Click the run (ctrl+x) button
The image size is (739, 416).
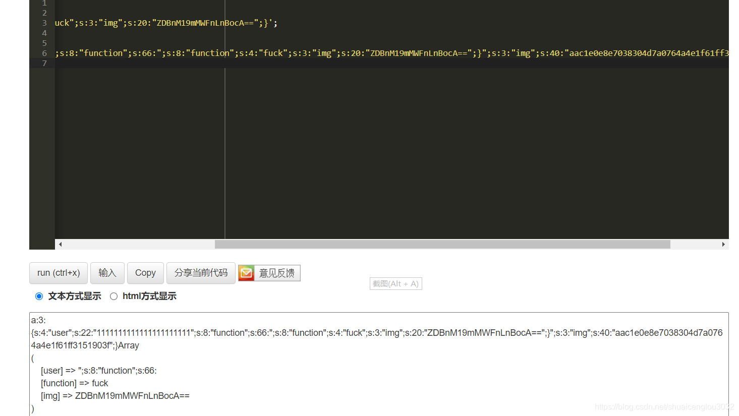click(59, 273)
